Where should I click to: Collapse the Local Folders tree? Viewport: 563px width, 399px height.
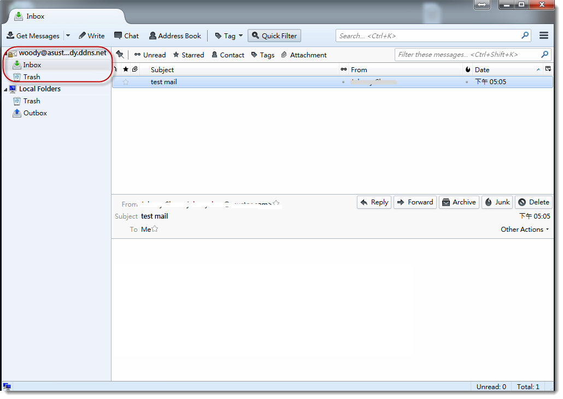(6, 89)
